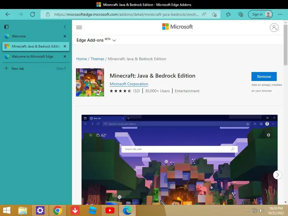This screenshot has height=216, width=288.
Task: Collapse the vertical tabs pane
Action: pos(65,27)
